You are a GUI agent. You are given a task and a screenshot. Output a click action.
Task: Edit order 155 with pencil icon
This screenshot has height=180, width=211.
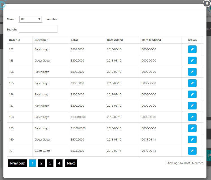click(x=192, y=83)
